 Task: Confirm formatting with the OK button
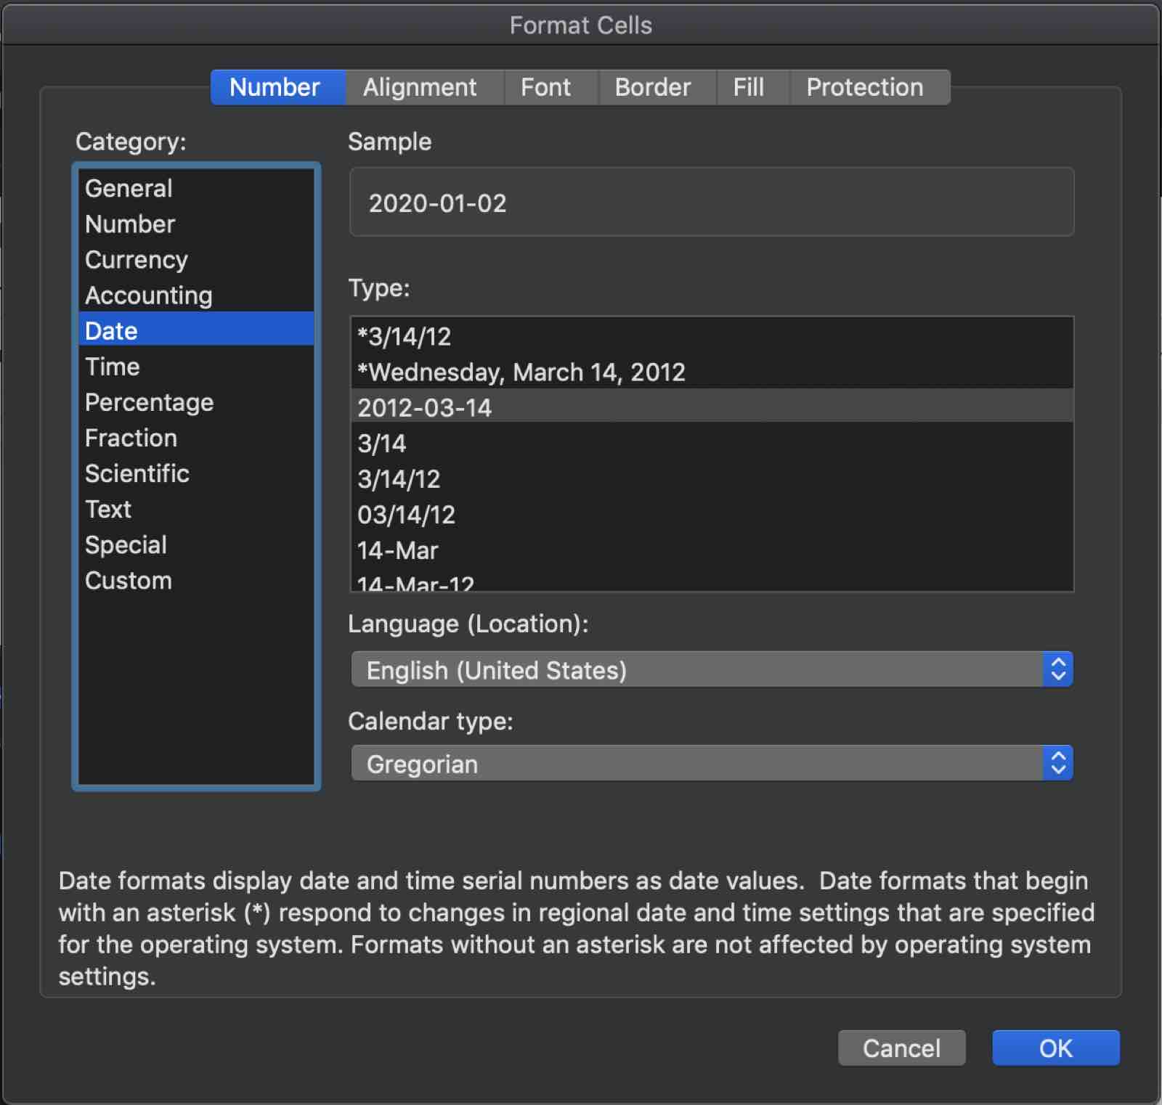pos(1055,1048)
